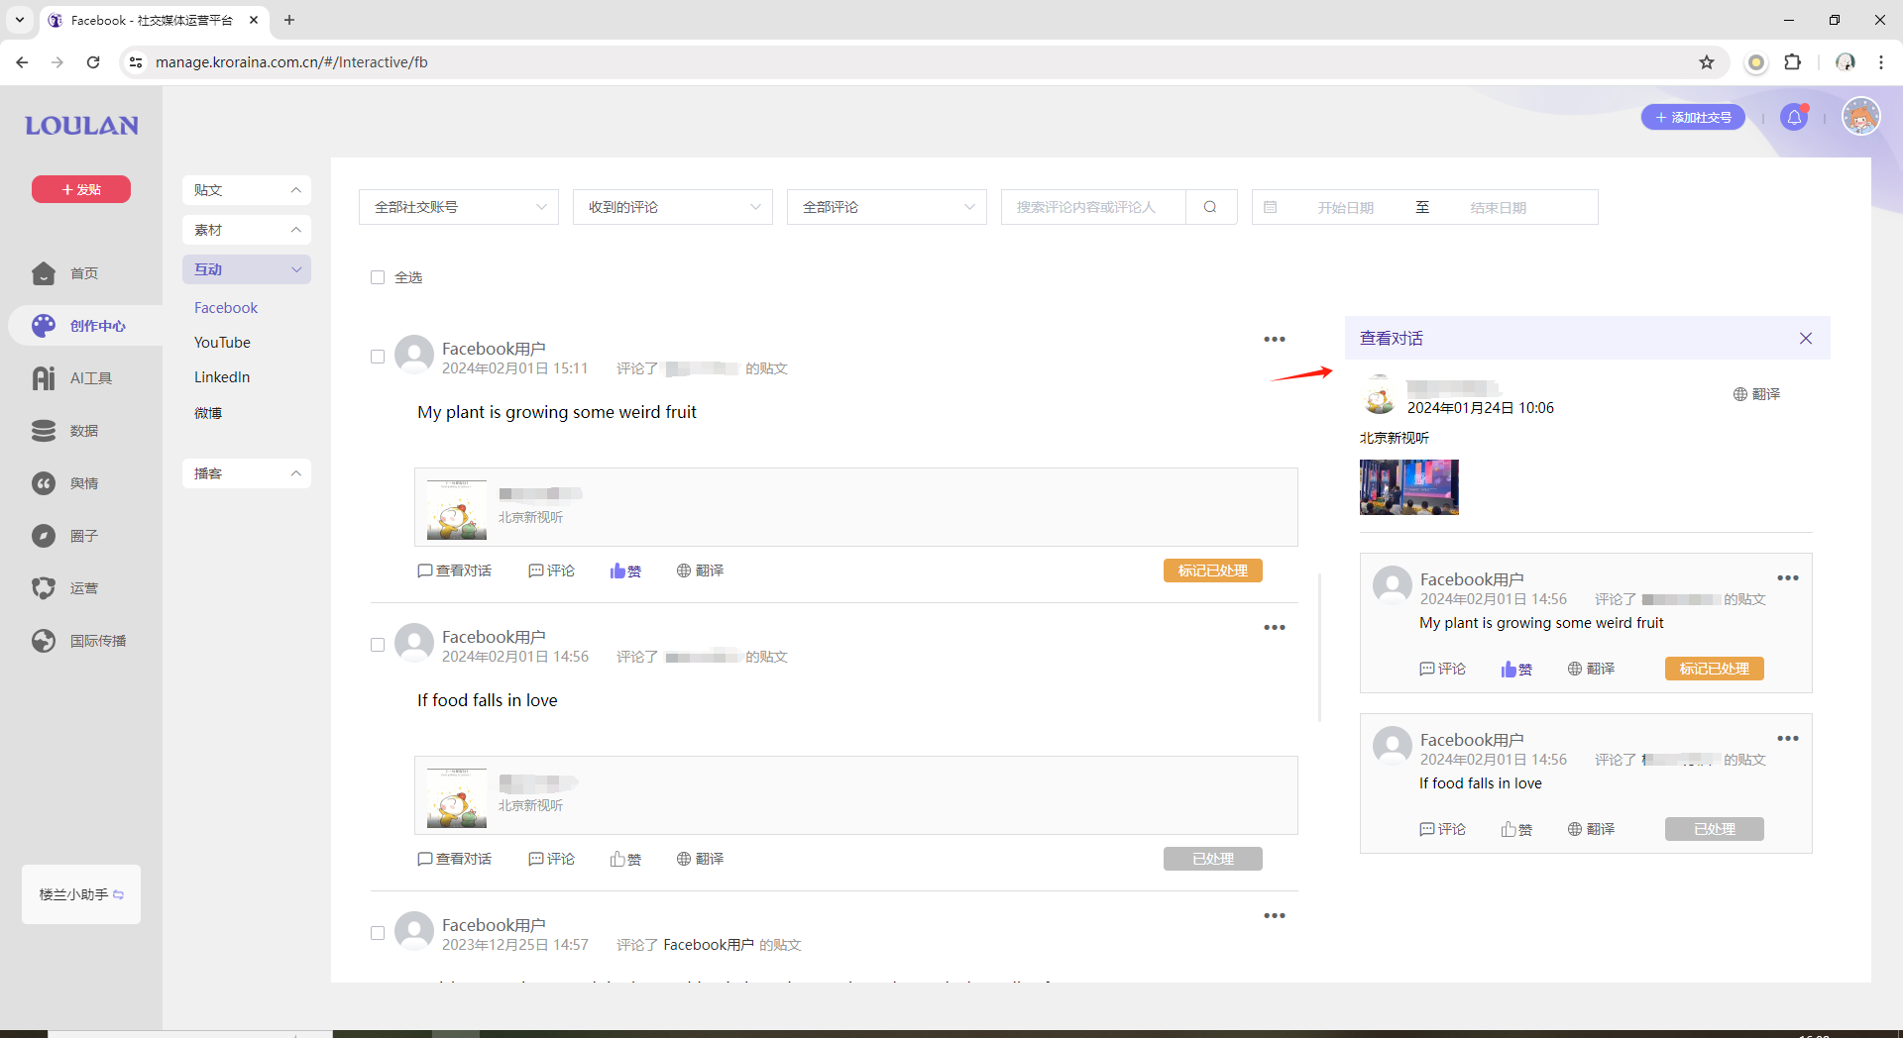The height and width of the screenshot is (1038, 1903).
Task: Select LinkedIn under 互动
Action: (x=222, y=377)
